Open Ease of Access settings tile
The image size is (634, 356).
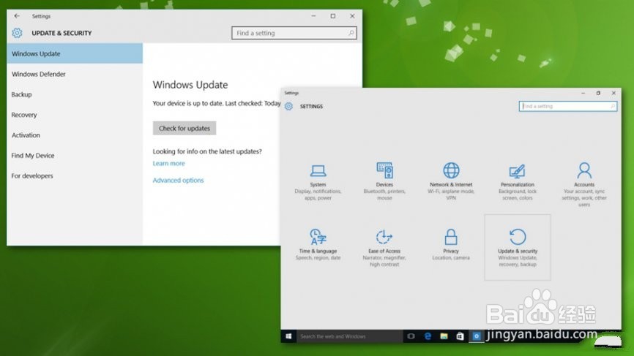coord(384,247)
